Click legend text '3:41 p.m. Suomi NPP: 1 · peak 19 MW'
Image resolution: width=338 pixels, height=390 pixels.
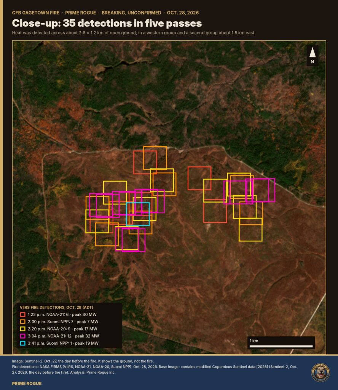pyautogui.click(x=63, y=343)
